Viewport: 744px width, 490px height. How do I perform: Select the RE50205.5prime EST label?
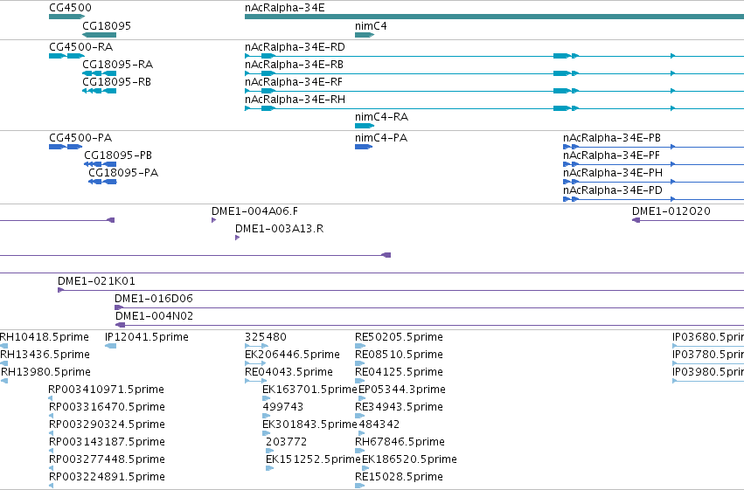399,337
